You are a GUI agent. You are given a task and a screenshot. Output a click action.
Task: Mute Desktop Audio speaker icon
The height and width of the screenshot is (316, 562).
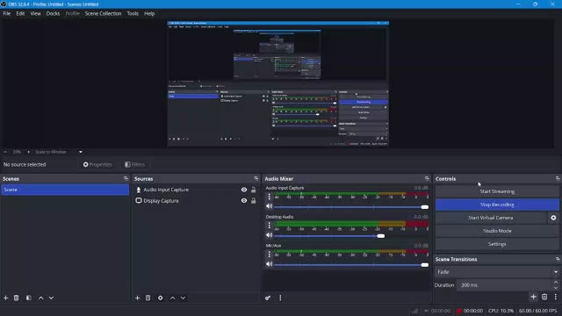270,235
